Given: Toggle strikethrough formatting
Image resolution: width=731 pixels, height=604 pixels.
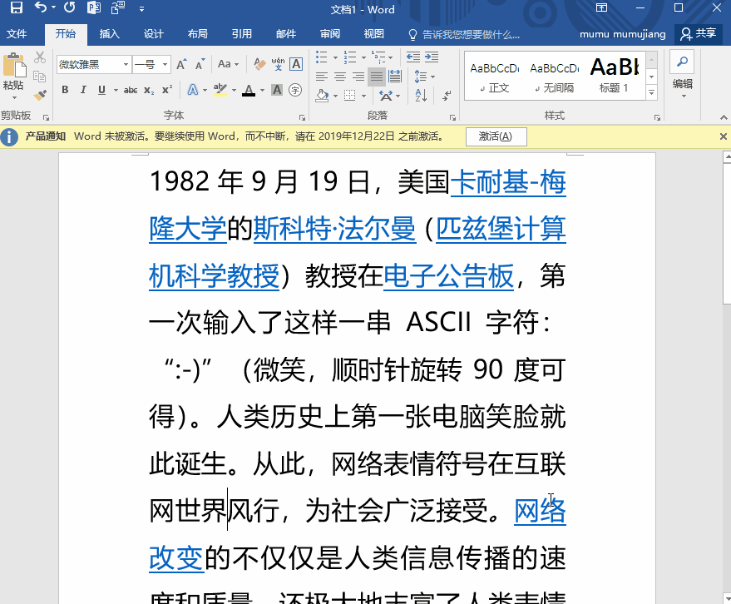Looking at the screenshot, I should tap(131, 90).
